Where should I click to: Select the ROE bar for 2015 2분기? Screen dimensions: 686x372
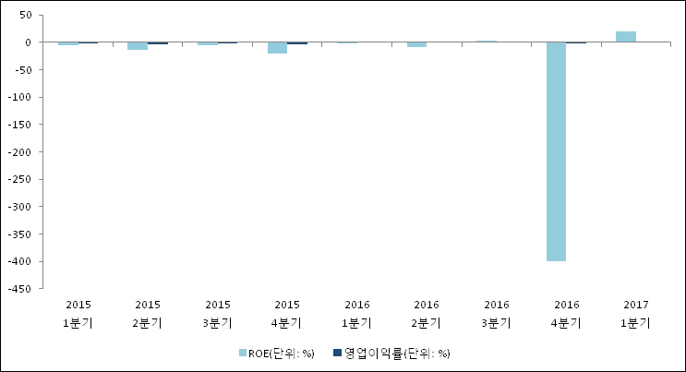138,46
